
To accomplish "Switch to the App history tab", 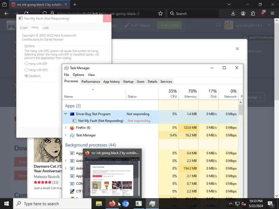I will point(111,82).
